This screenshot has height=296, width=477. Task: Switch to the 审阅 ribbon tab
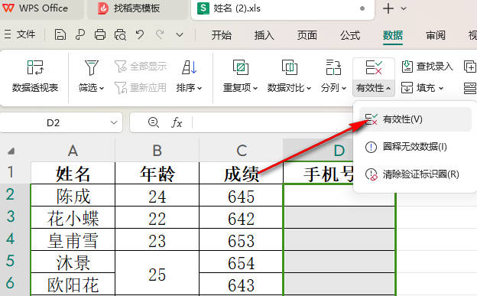click(436, 36)
